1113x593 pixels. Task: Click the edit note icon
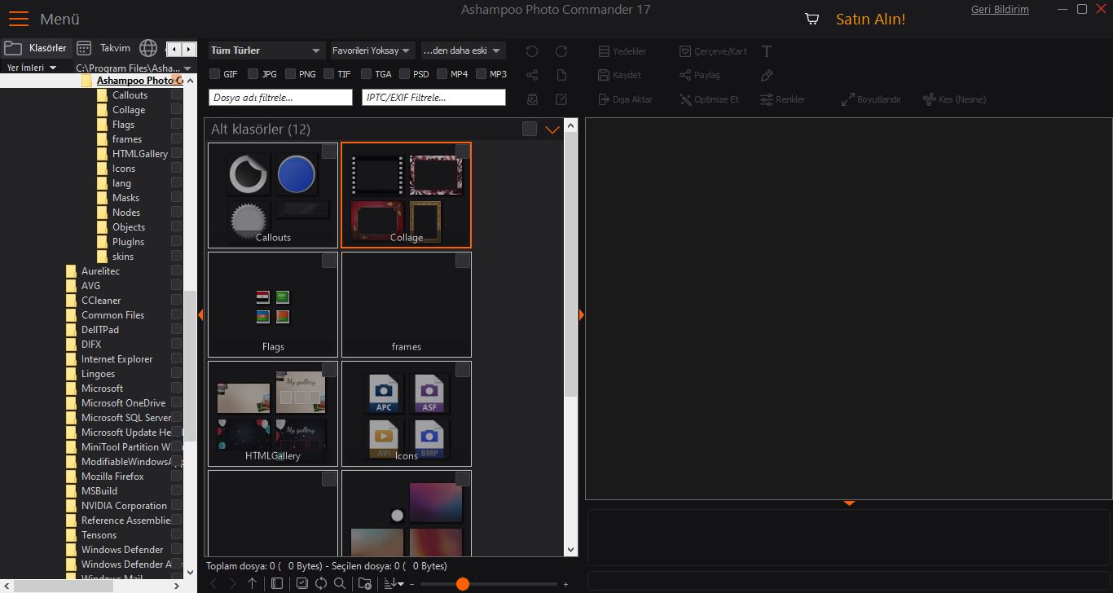point(561,99)
